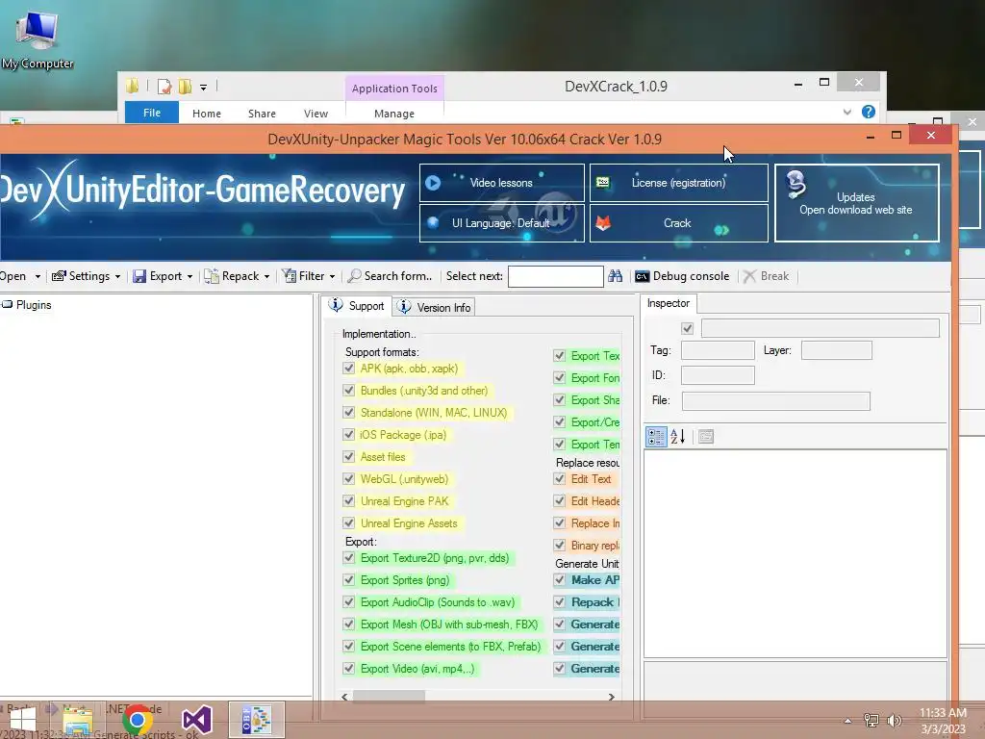This screenshot has height=739, width=985.
Task: Click Updates Open download web site button
Action: tap(857, 203)
